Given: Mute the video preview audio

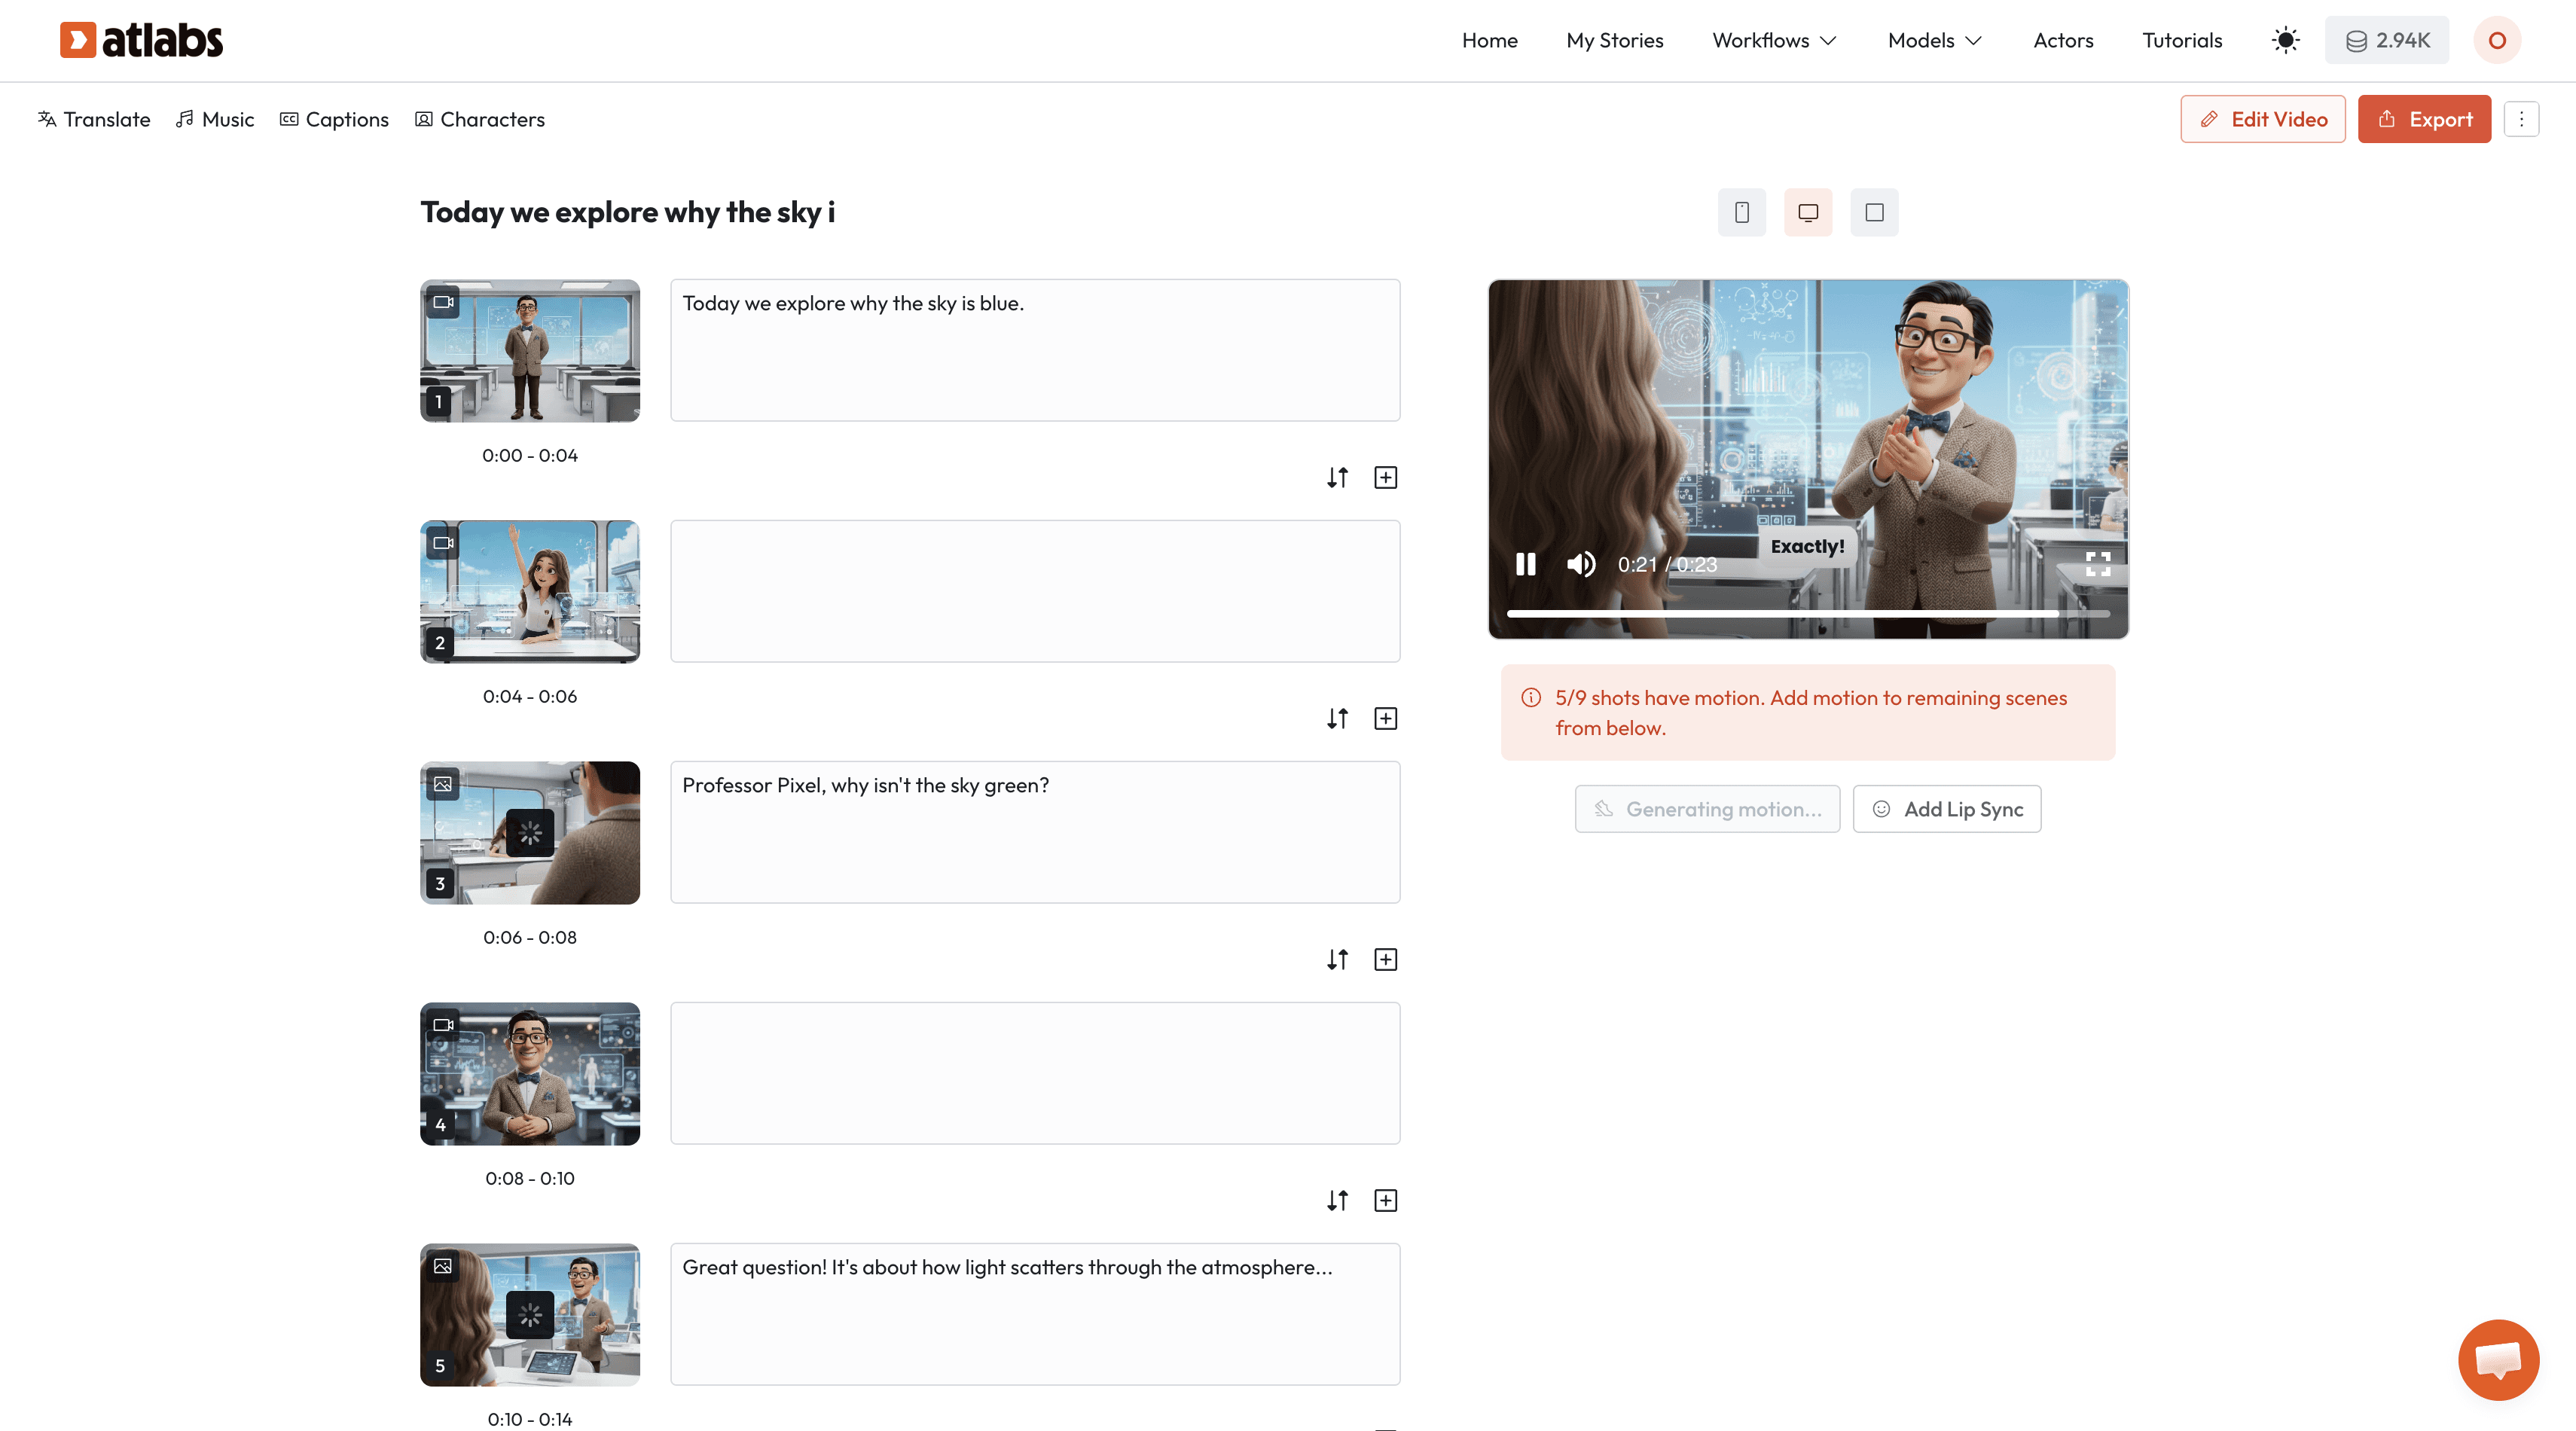Looking at the screenshot, I should tap(1581, 564).
